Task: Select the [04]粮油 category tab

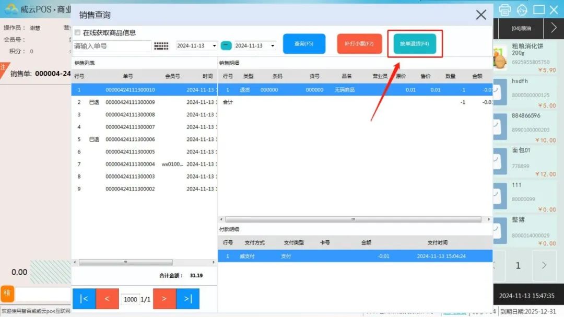Action: tap(521, 28)
